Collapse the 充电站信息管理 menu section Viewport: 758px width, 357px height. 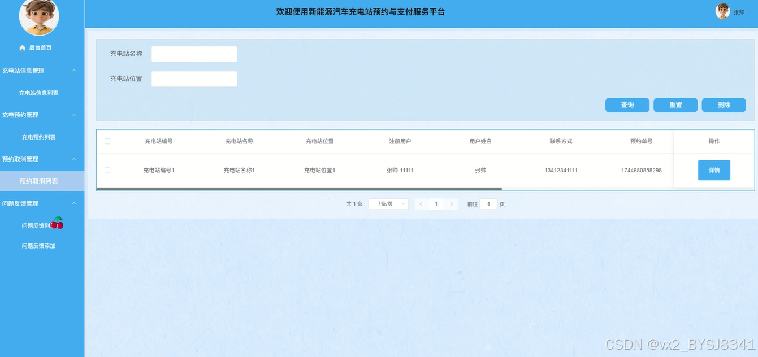tap(74, 71)
